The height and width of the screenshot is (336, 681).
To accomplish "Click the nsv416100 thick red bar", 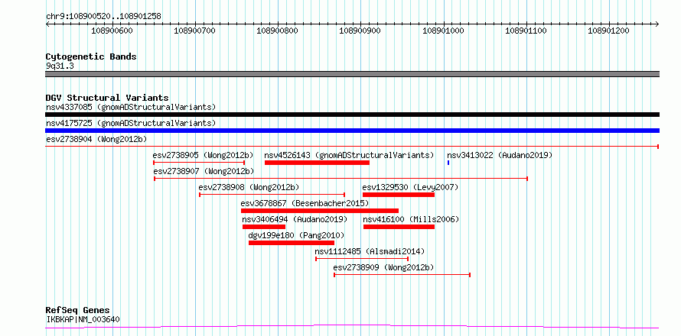I will pyautogui.click(x=399, y=227).
